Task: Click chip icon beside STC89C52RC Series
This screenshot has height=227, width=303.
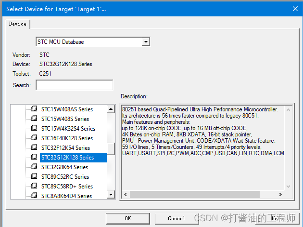Action: coord(34,176)
